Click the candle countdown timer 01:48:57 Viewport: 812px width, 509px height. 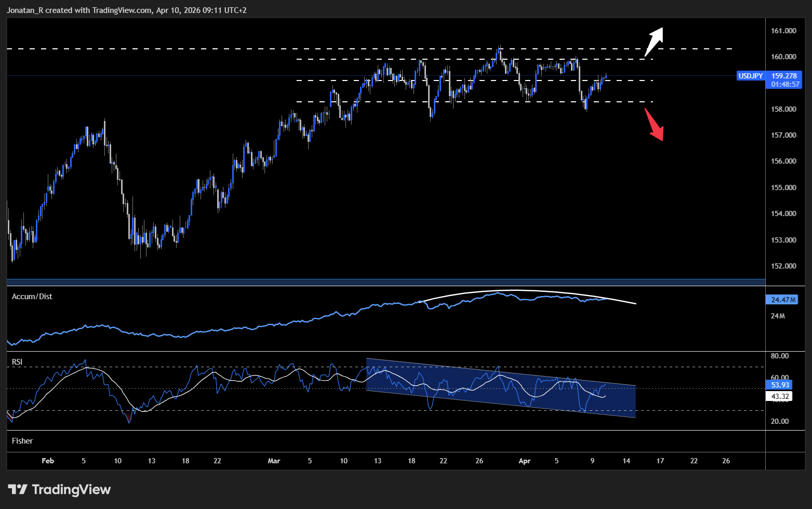pos(784,84)
